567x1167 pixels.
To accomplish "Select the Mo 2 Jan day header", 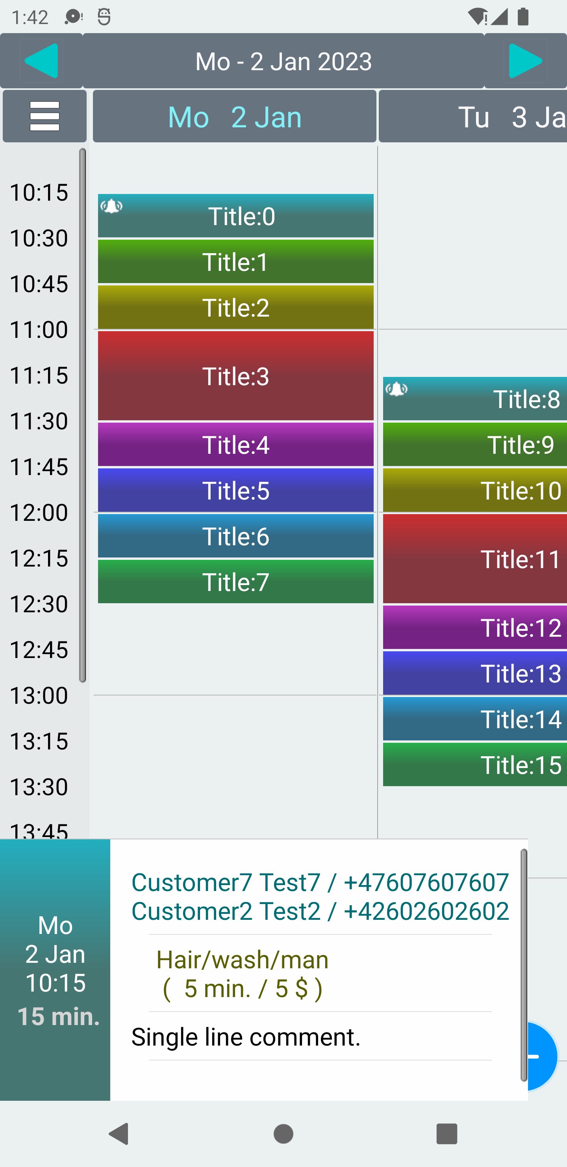I will pos(234,116).
